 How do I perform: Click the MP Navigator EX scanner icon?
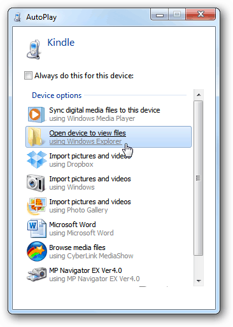pyautogui.click(x=36, y=274)
